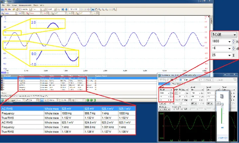Open the Measurements menu
Screen dimensions: 239x143
click(25, 5)
